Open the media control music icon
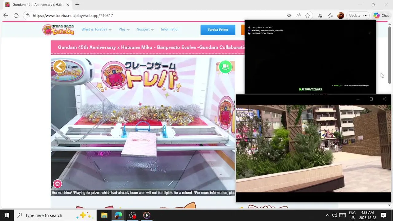The height and width of the screenshot is (221, 393). [x=320, y=15]
